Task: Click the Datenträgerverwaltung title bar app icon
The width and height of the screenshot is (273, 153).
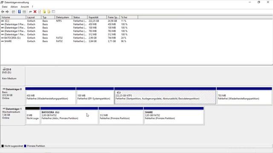Action: pyautogui.click(x=2, y=2)
